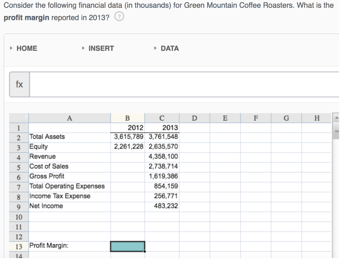
Task: Open the DATA ribbon menu
Action: 170,48
